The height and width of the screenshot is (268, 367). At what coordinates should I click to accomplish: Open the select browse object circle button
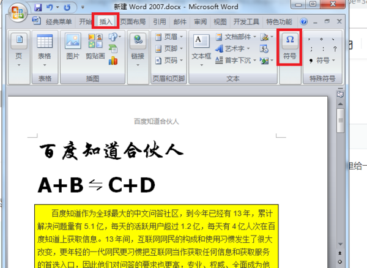coord(340,262)
